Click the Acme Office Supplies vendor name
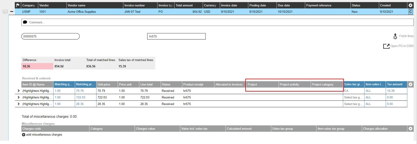The image size is (417, 144). click(82, 12)
